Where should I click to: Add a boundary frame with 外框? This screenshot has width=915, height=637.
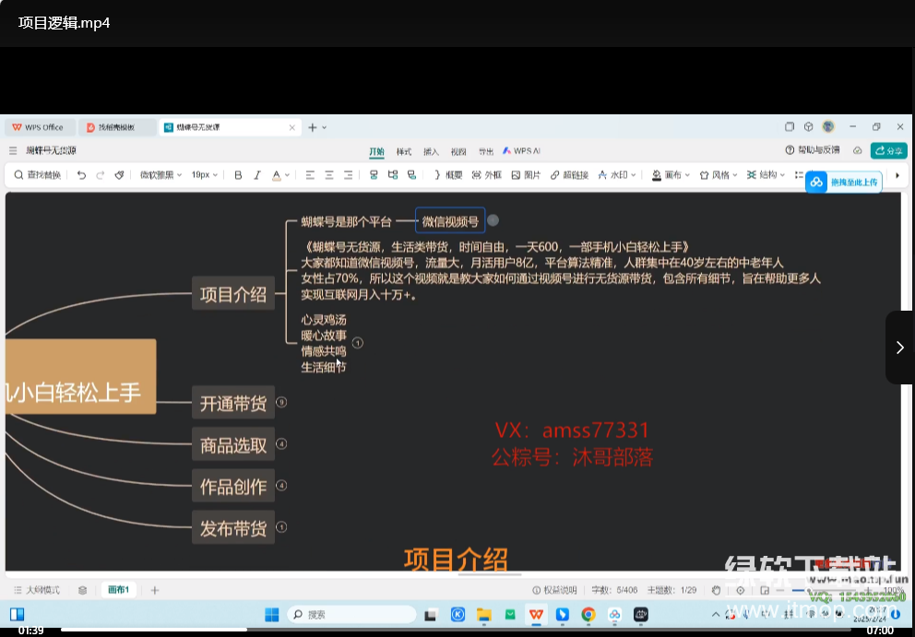tap(486, 175)
